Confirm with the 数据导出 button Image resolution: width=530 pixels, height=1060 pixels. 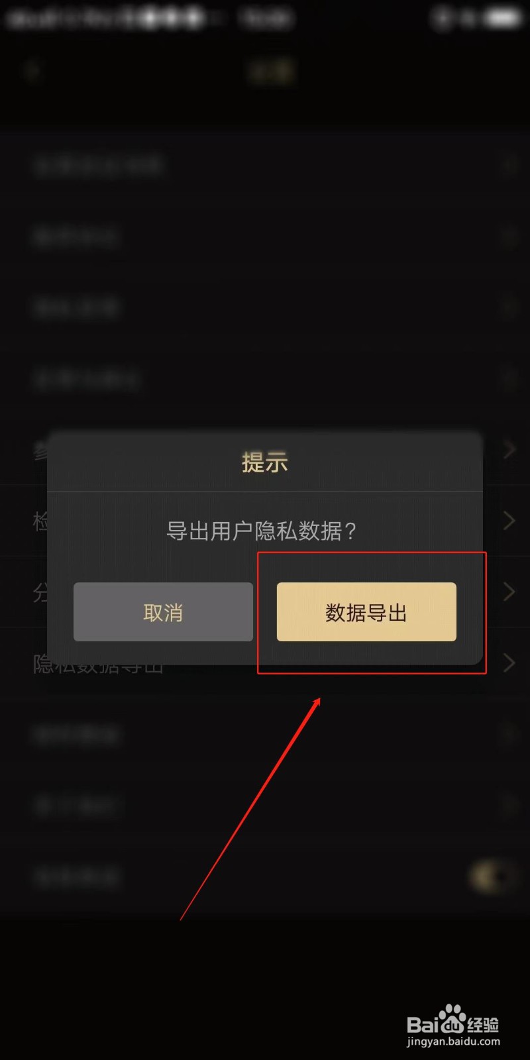tap(366, 611)
